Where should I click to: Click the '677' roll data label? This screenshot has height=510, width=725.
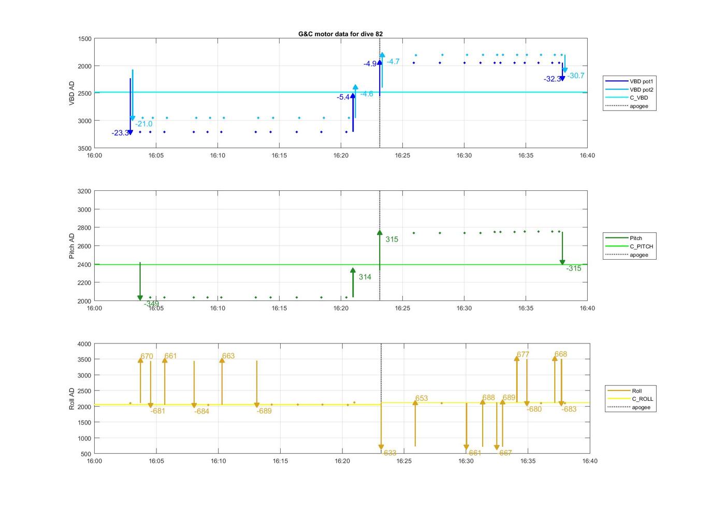(523, 354)
